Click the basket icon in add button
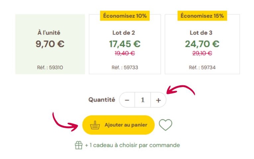254x159 pixels. point(95,125)
